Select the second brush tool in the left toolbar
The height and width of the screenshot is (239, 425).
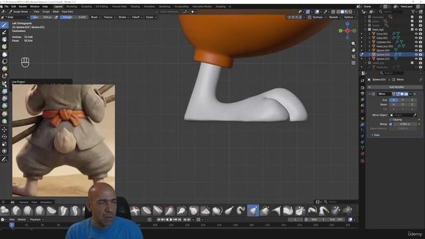click(x=5, y=33)
